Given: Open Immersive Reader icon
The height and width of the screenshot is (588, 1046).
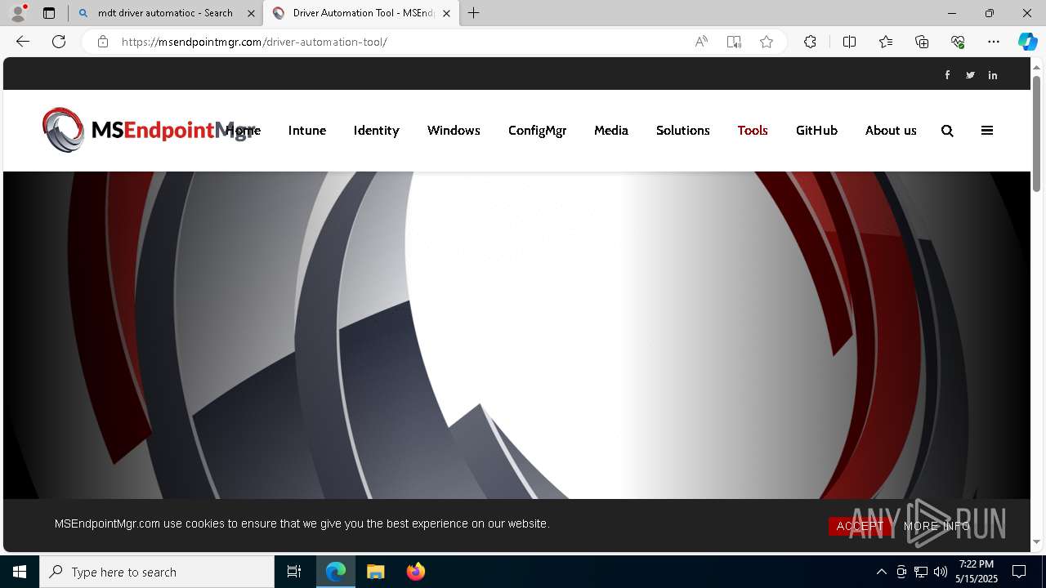Looking at the screenshot, I should pos(734,42).
